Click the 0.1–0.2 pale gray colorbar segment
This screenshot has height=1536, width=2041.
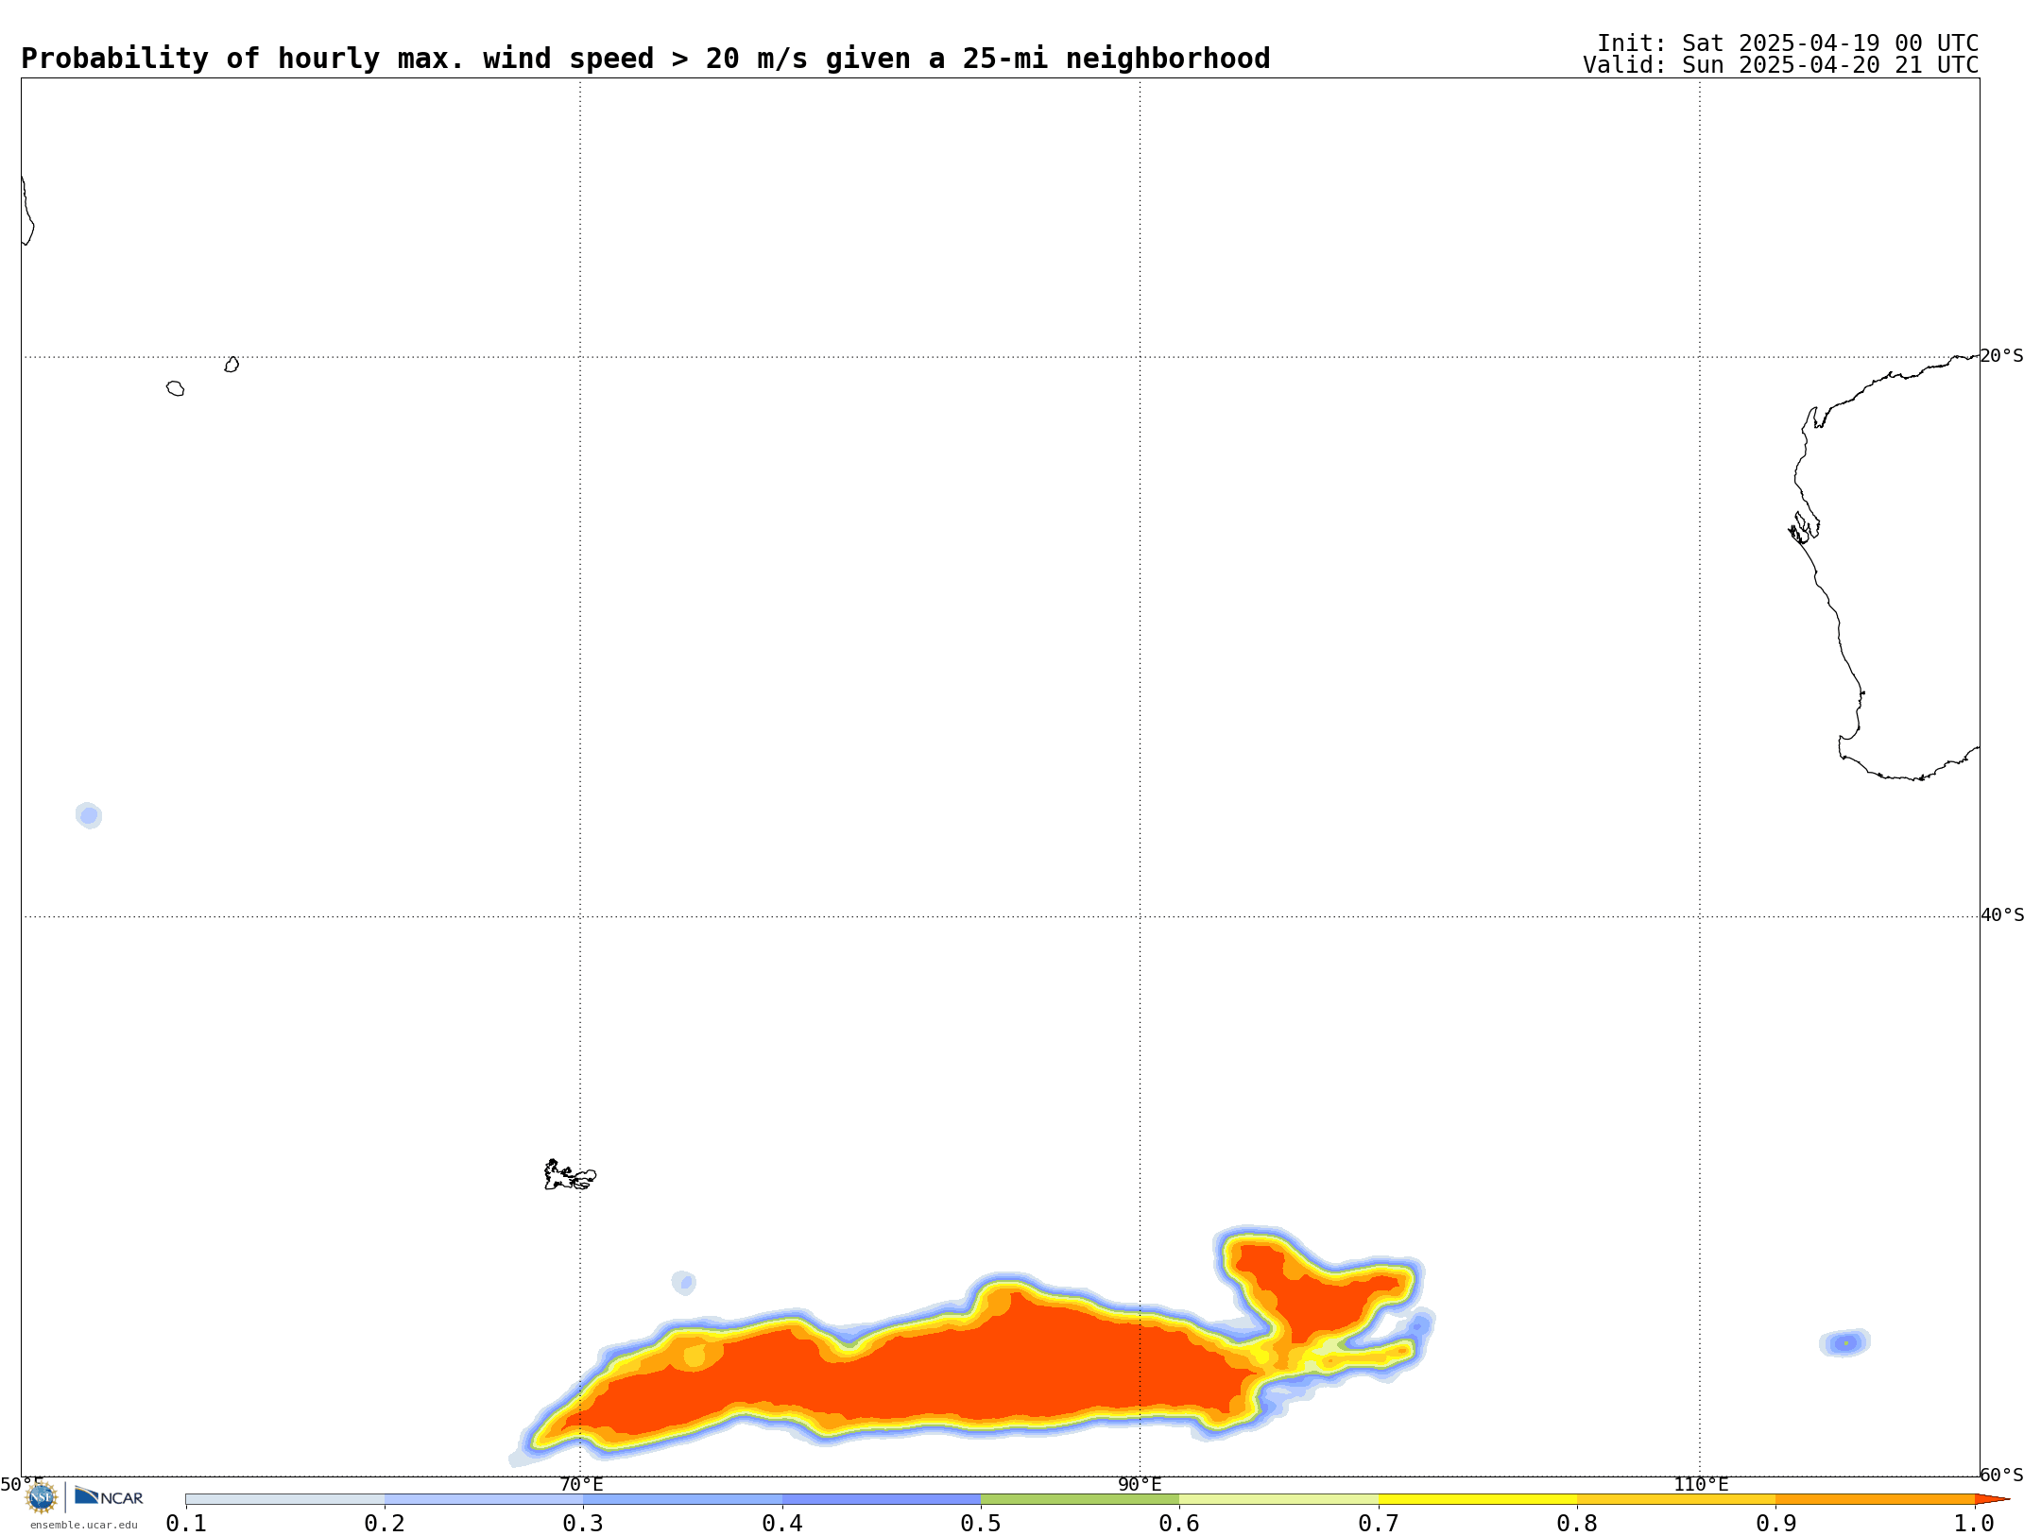(285, 1499)
